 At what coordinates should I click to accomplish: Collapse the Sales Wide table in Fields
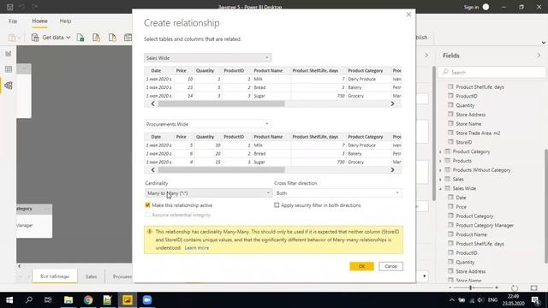[440, 188]
